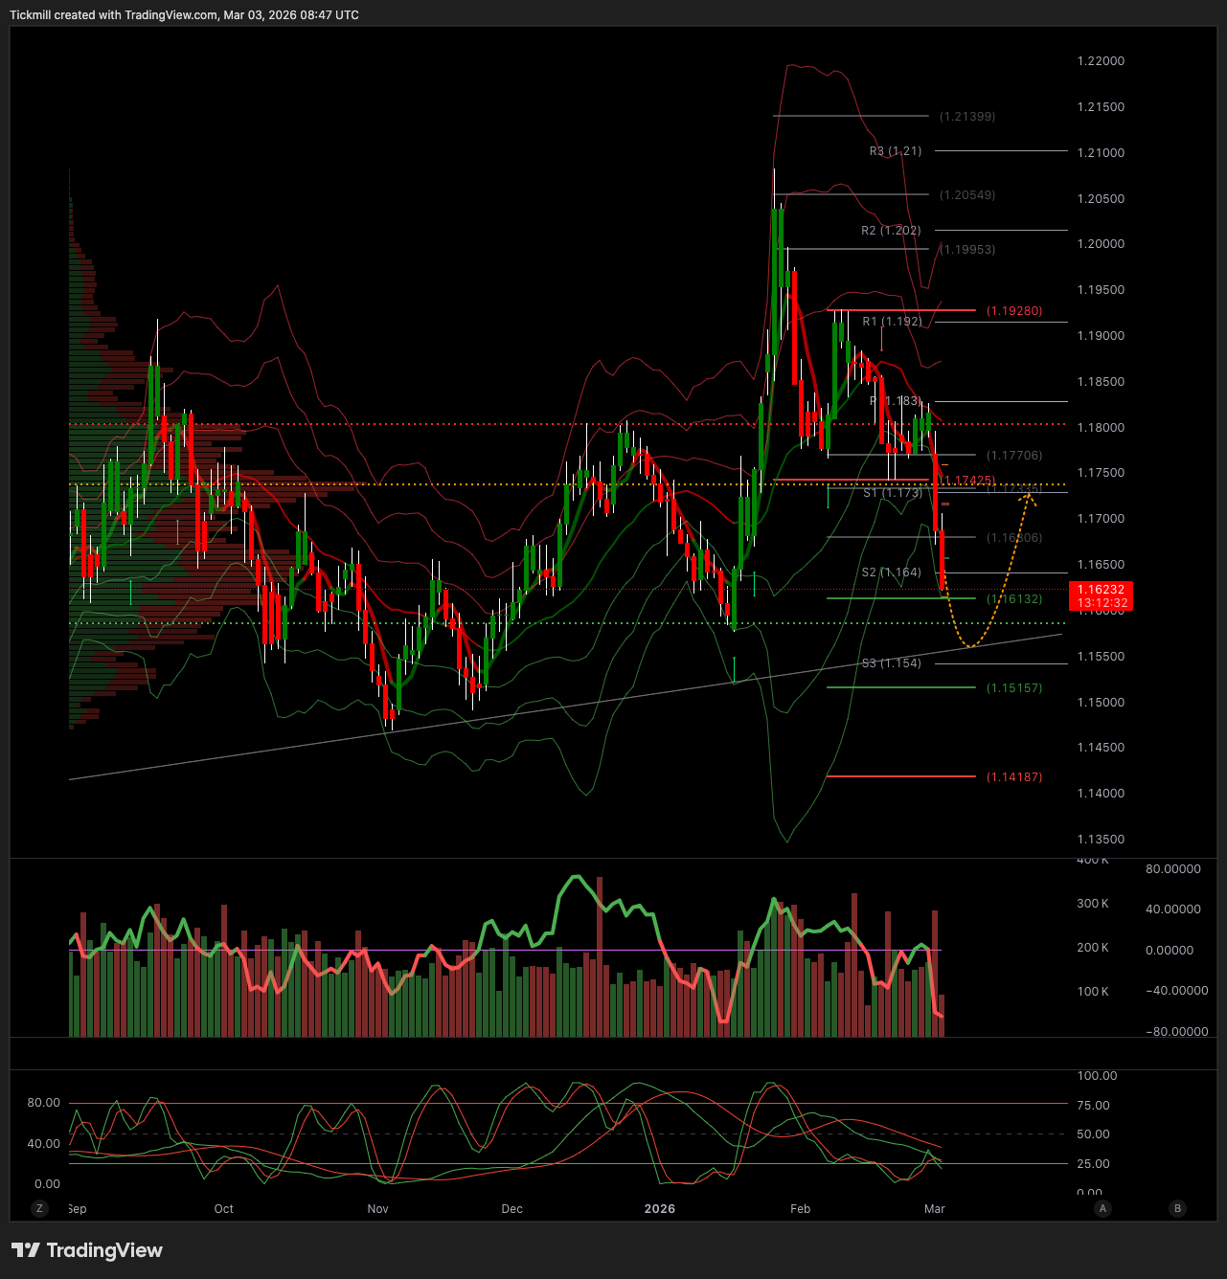
Task: Select the S2 (1.164) pivot label
Action: (891, 572)
